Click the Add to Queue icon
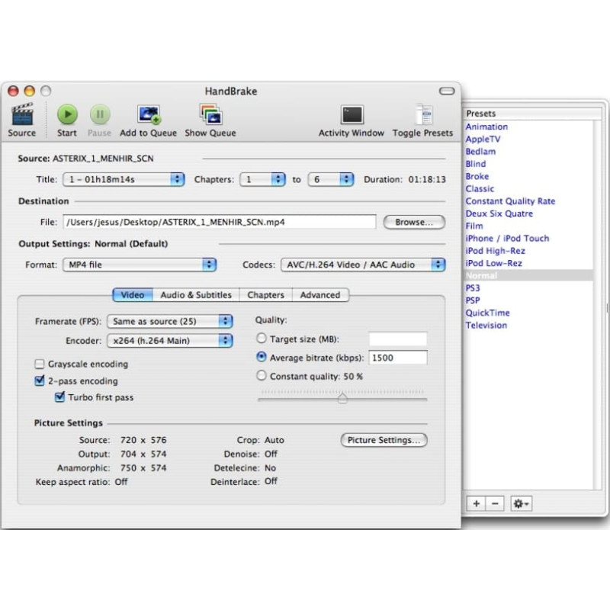Screen dimensions: 610x610 coord(149,114)
